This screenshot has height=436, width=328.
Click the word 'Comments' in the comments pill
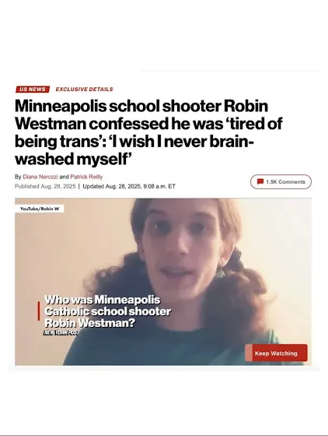pyautogui.click(x=291, y=182)
